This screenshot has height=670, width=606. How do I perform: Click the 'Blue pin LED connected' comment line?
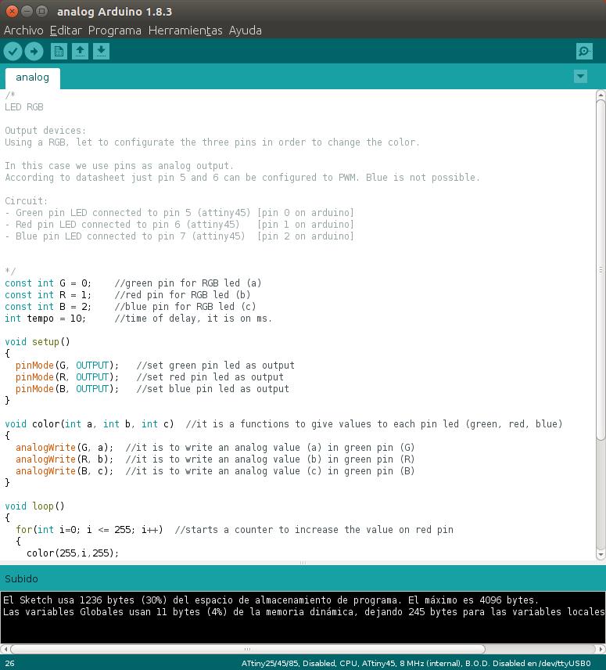tap(179, 236)
